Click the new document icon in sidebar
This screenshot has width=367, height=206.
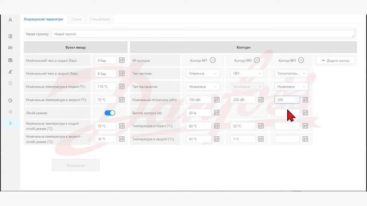pyautogui.click(x=10, y=36)
